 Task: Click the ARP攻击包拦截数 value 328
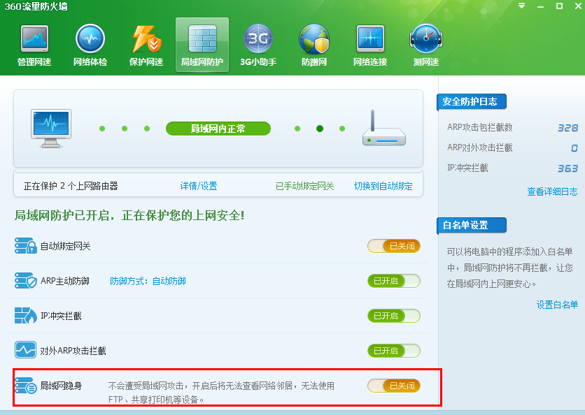click(x=568, y=128)
